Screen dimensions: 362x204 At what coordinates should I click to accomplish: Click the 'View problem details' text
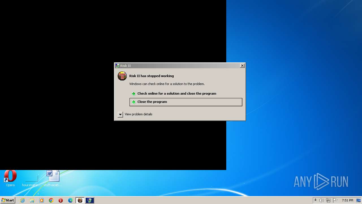coord(139,114)
